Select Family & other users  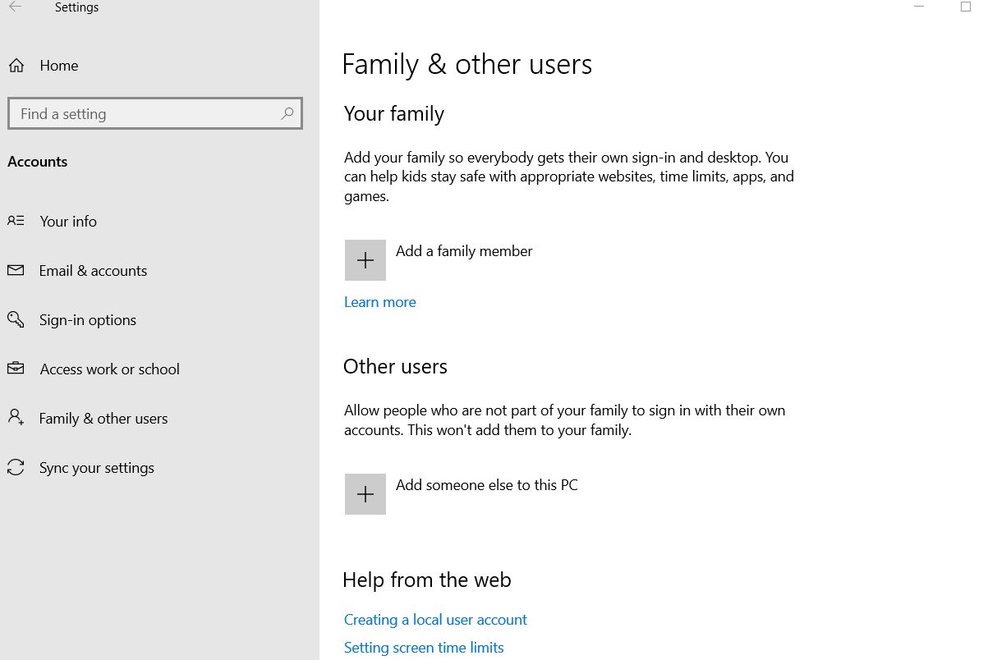tap(103, 419)
